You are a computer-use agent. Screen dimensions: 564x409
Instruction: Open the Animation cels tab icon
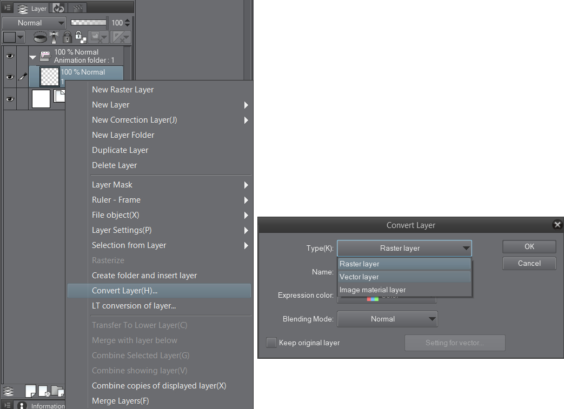click(x=77, y=8)
